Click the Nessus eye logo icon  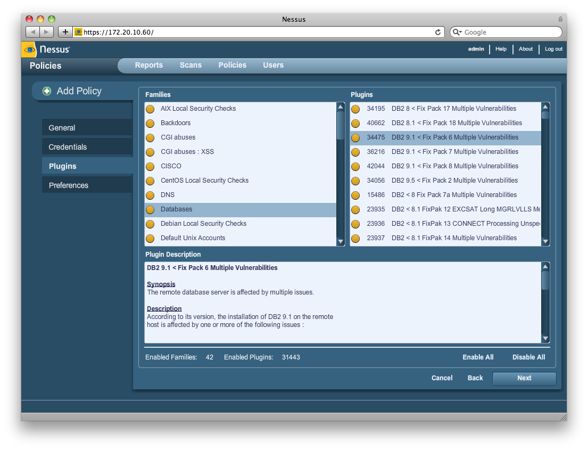pyautogui.click(x=29, y=50)
